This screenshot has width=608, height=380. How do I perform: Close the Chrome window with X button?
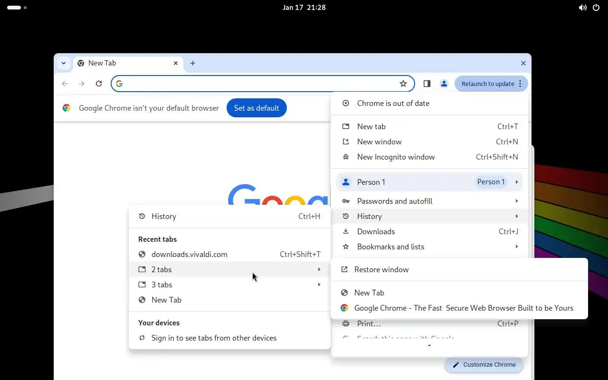523,63
